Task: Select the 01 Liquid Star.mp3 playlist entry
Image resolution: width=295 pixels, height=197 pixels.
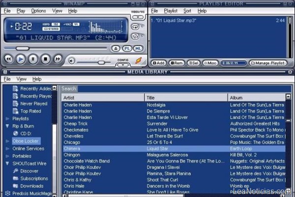Action: click(218, 20)
